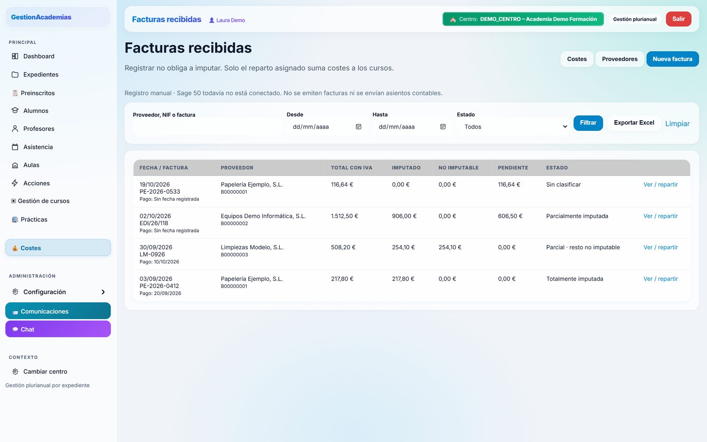
Task: Click the Costes money bag icon
Action: click(x=15, y=248)
